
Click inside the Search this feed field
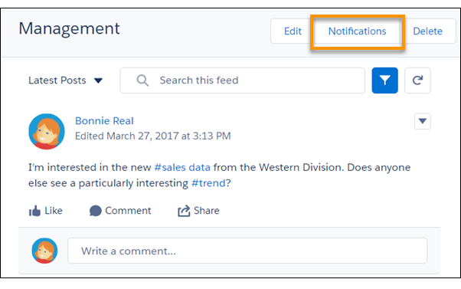pos(243,80)
